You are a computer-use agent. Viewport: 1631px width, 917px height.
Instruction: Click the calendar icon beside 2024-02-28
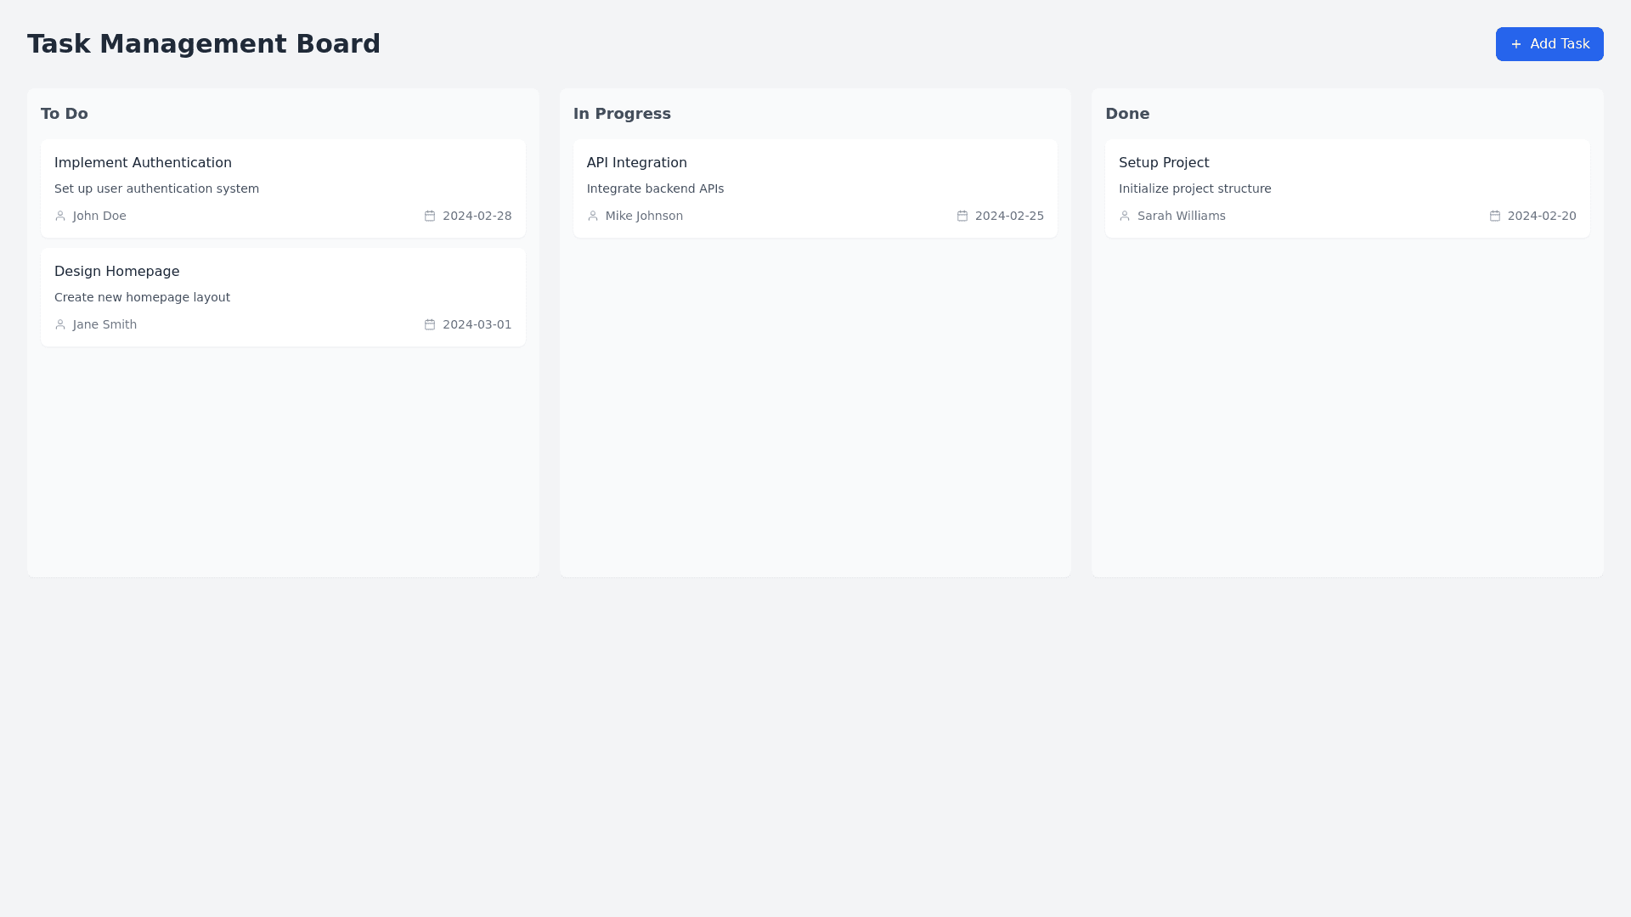[x=430, y=216]
